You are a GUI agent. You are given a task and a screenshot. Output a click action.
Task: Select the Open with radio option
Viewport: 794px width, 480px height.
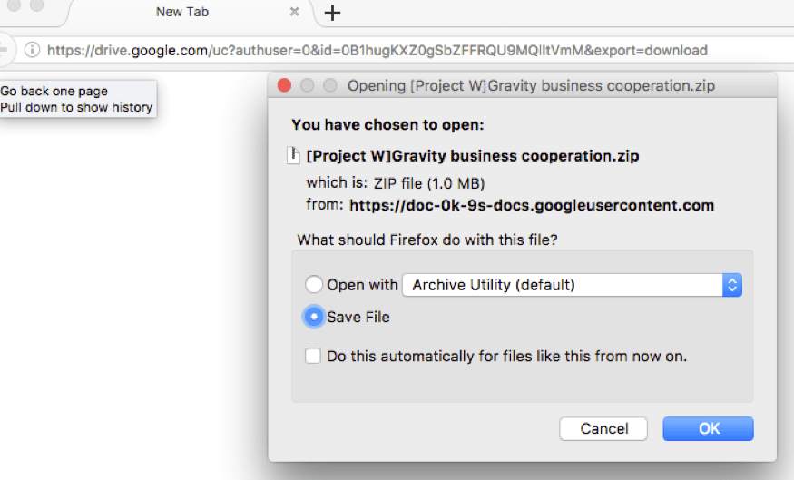[314, 285]
